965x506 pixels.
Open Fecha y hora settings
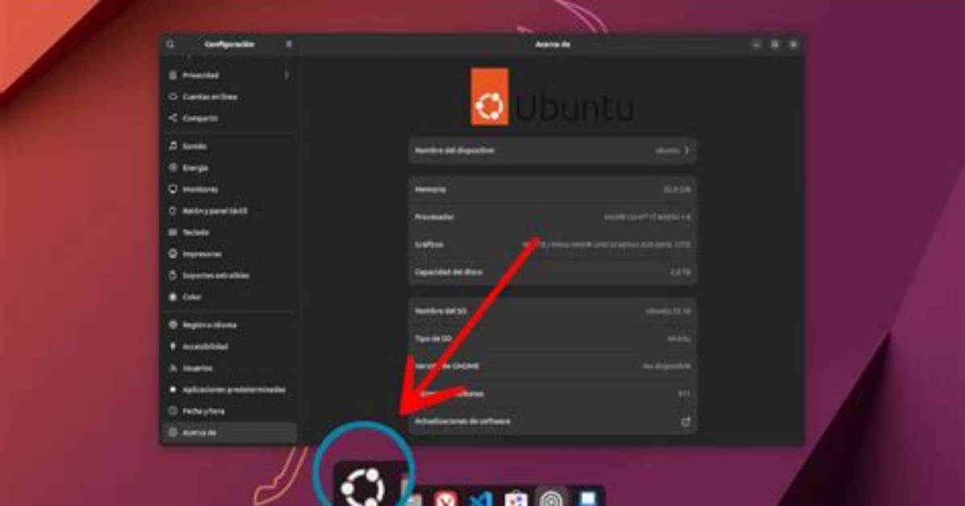point(229,411)
